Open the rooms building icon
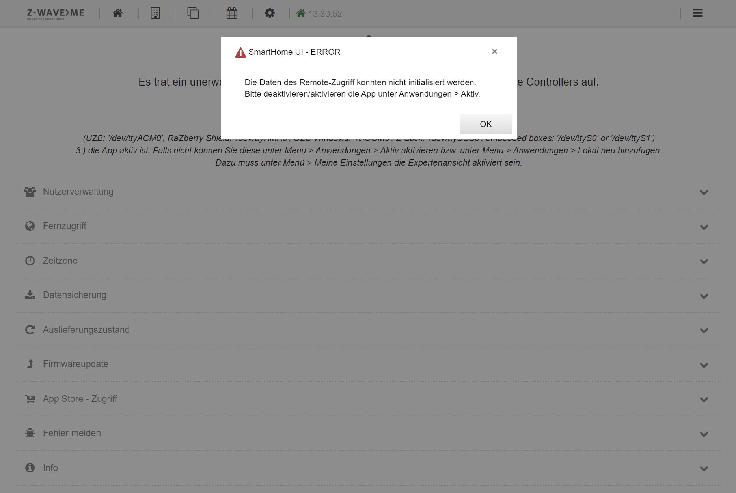This screenshot has height=493, width=736. pyautogui.click(x=155, y=13)
